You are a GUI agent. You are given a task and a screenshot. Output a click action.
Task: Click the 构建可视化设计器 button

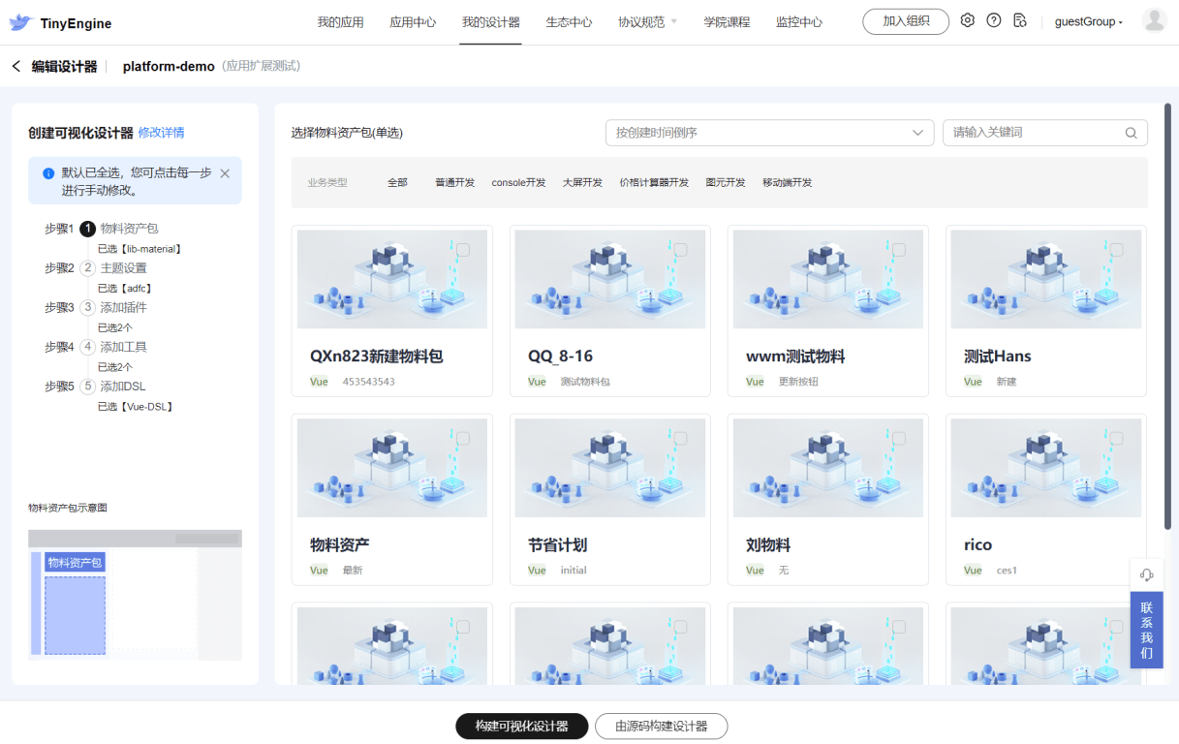click(522, 726)
